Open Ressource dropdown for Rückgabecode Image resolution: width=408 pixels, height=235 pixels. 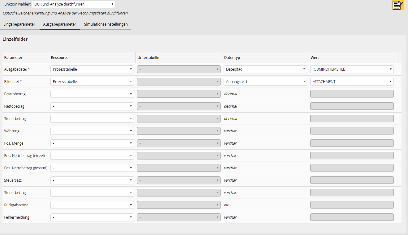[92, 205]
